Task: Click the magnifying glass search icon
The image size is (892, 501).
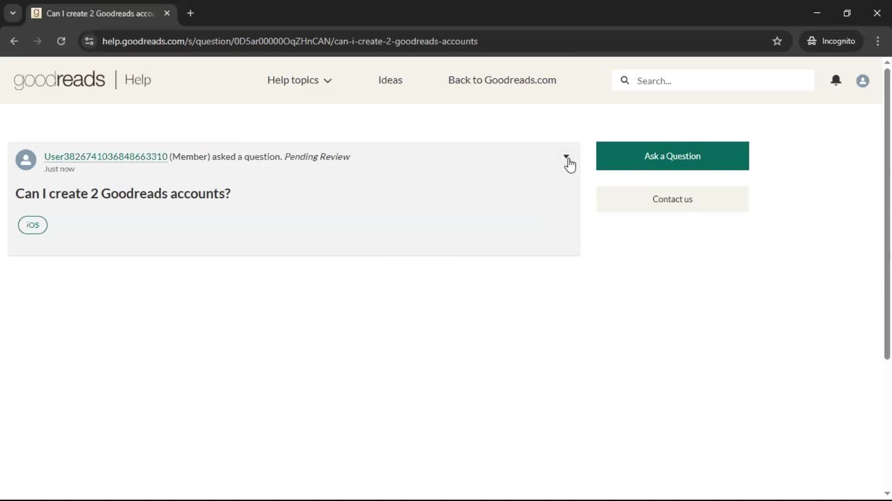Action: 625,81
